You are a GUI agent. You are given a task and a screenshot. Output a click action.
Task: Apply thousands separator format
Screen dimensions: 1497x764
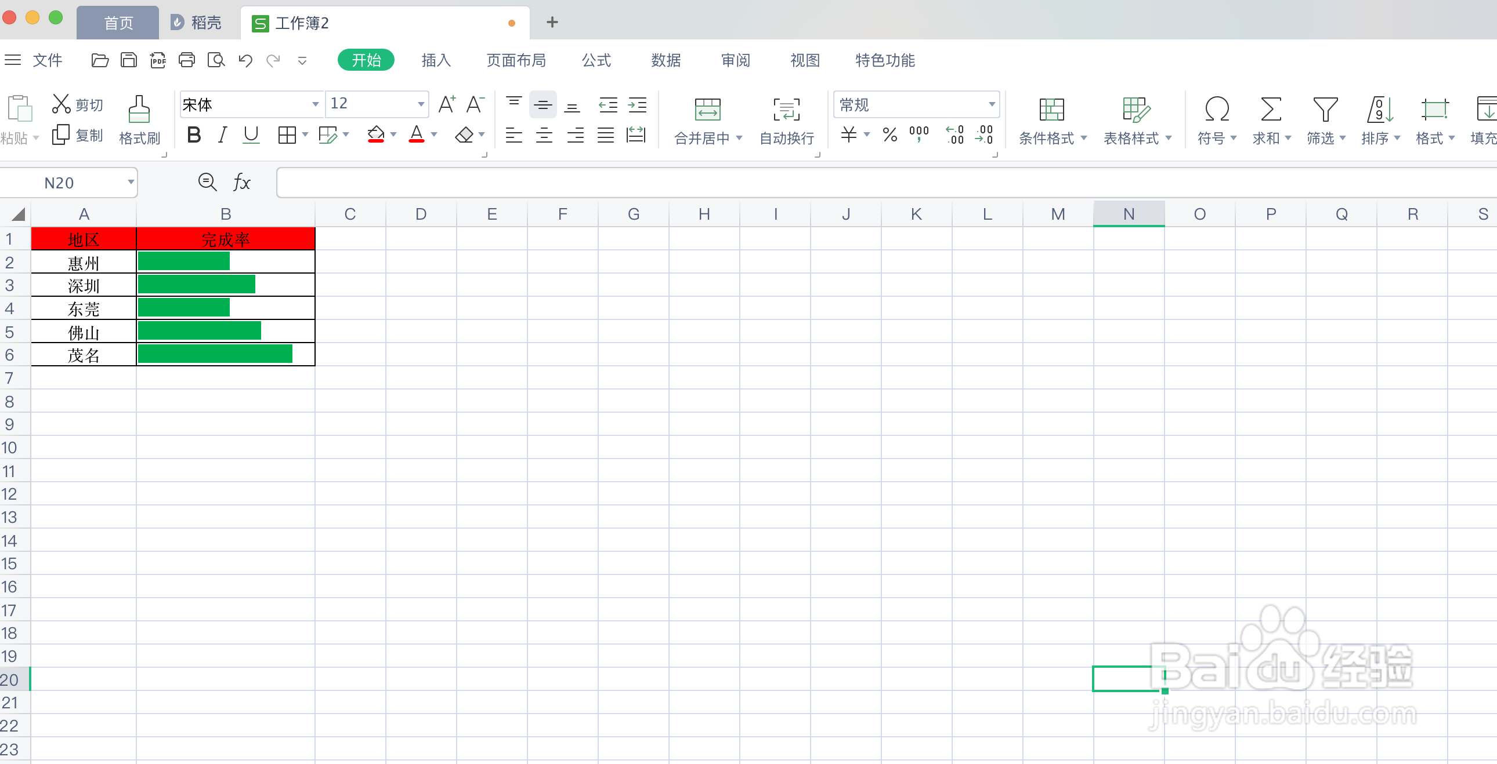[x=919, y=135]
